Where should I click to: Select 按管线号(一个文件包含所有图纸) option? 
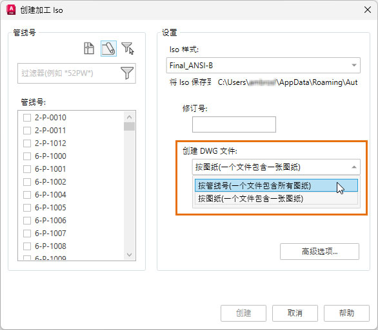276,185
